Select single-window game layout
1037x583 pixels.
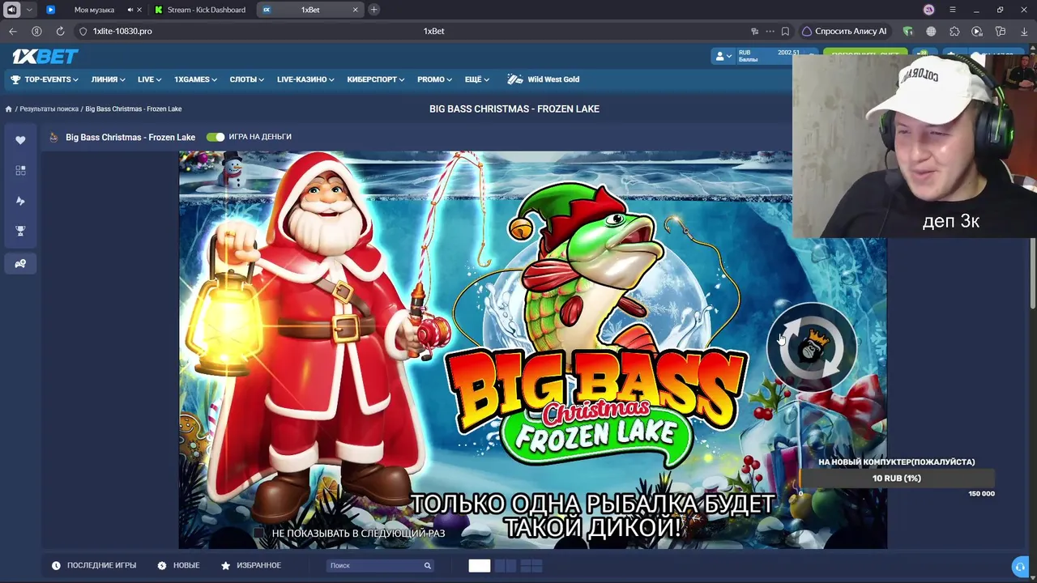click(479, 566)
